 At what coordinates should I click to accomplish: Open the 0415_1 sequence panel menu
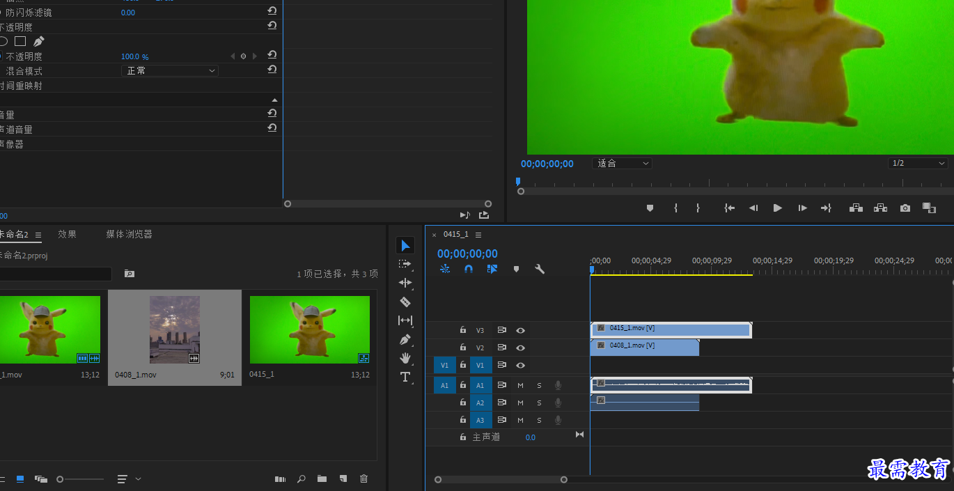pos(478,235)
